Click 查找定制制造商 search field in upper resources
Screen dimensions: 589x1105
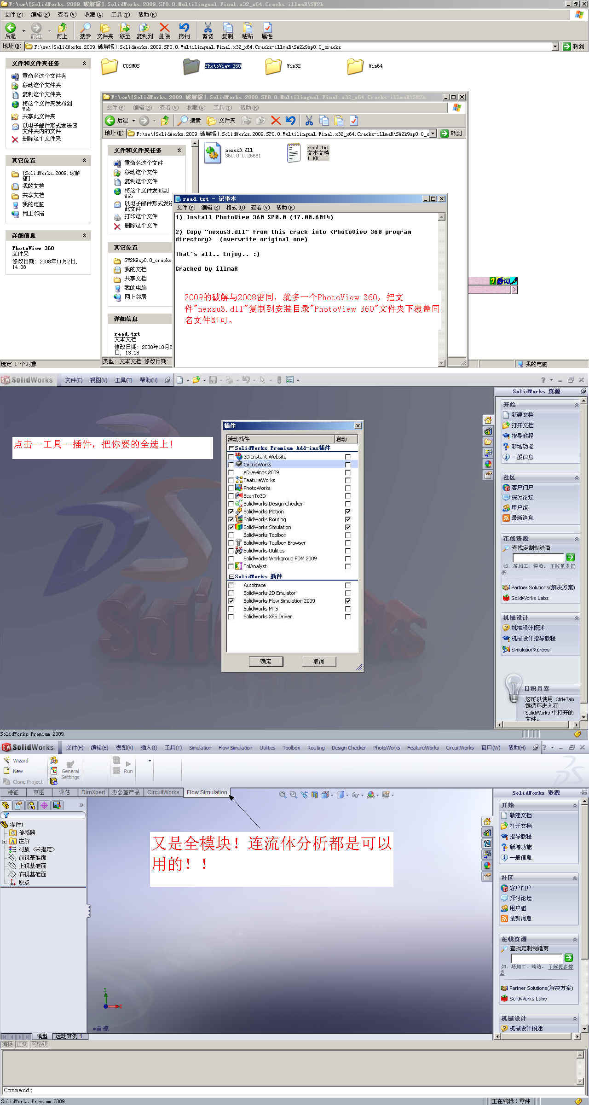pos(537,557)
